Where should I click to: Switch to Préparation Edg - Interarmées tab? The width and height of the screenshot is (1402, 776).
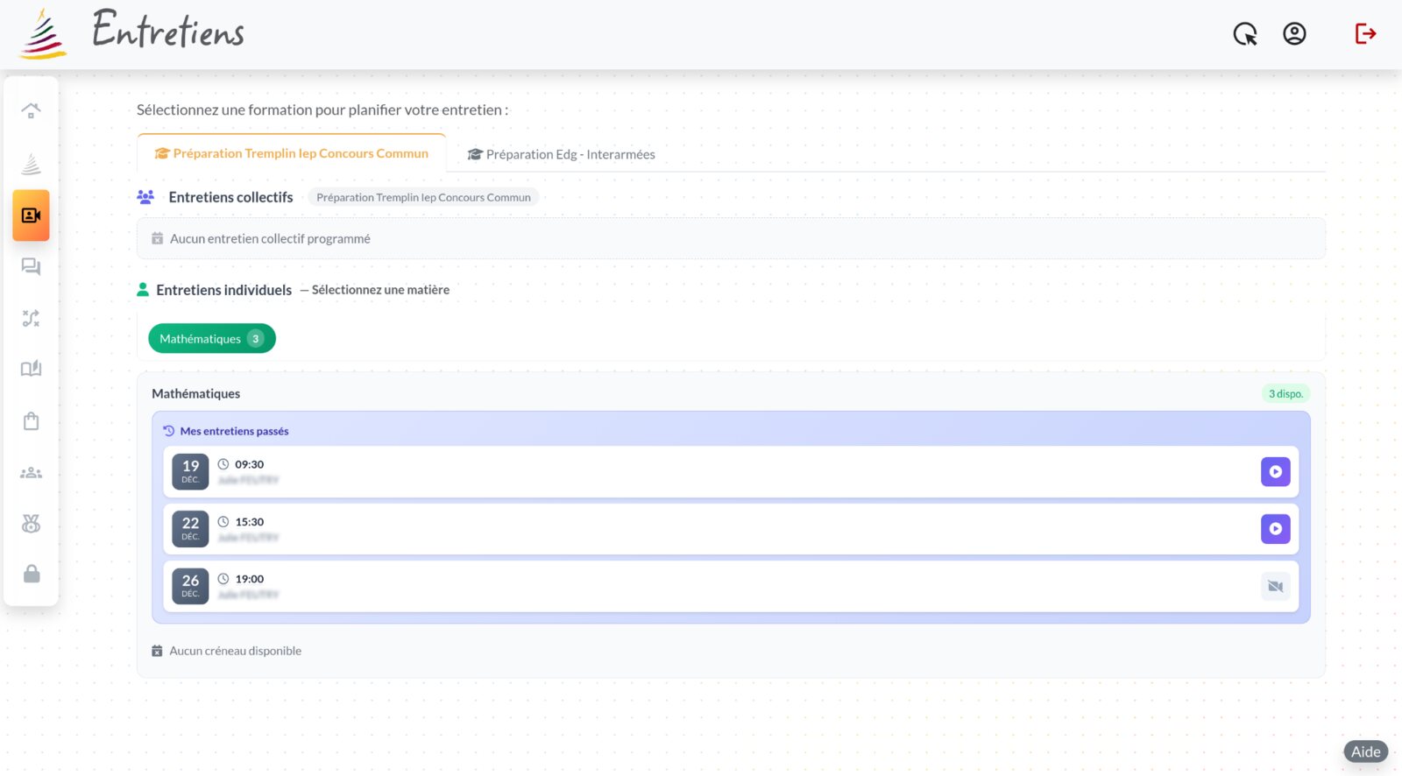(562, 154)
